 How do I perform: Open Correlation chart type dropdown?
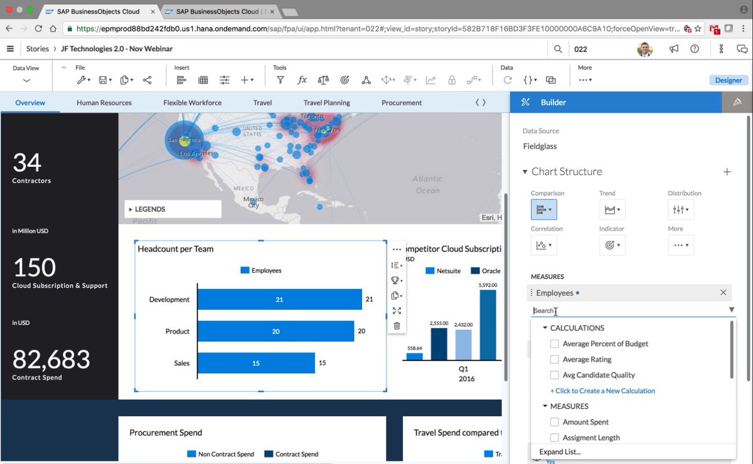tap(543, 245)
